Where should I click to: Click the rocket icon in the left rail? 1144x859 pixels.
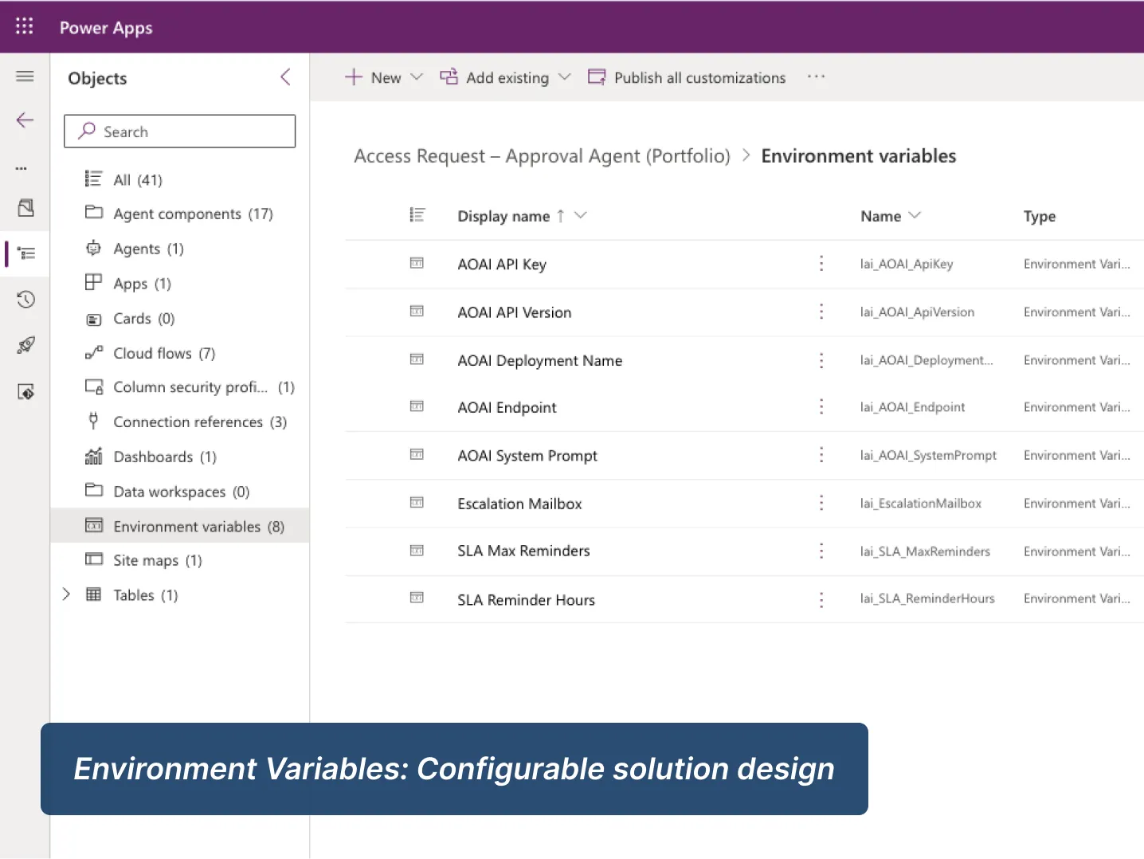[25, 345]
